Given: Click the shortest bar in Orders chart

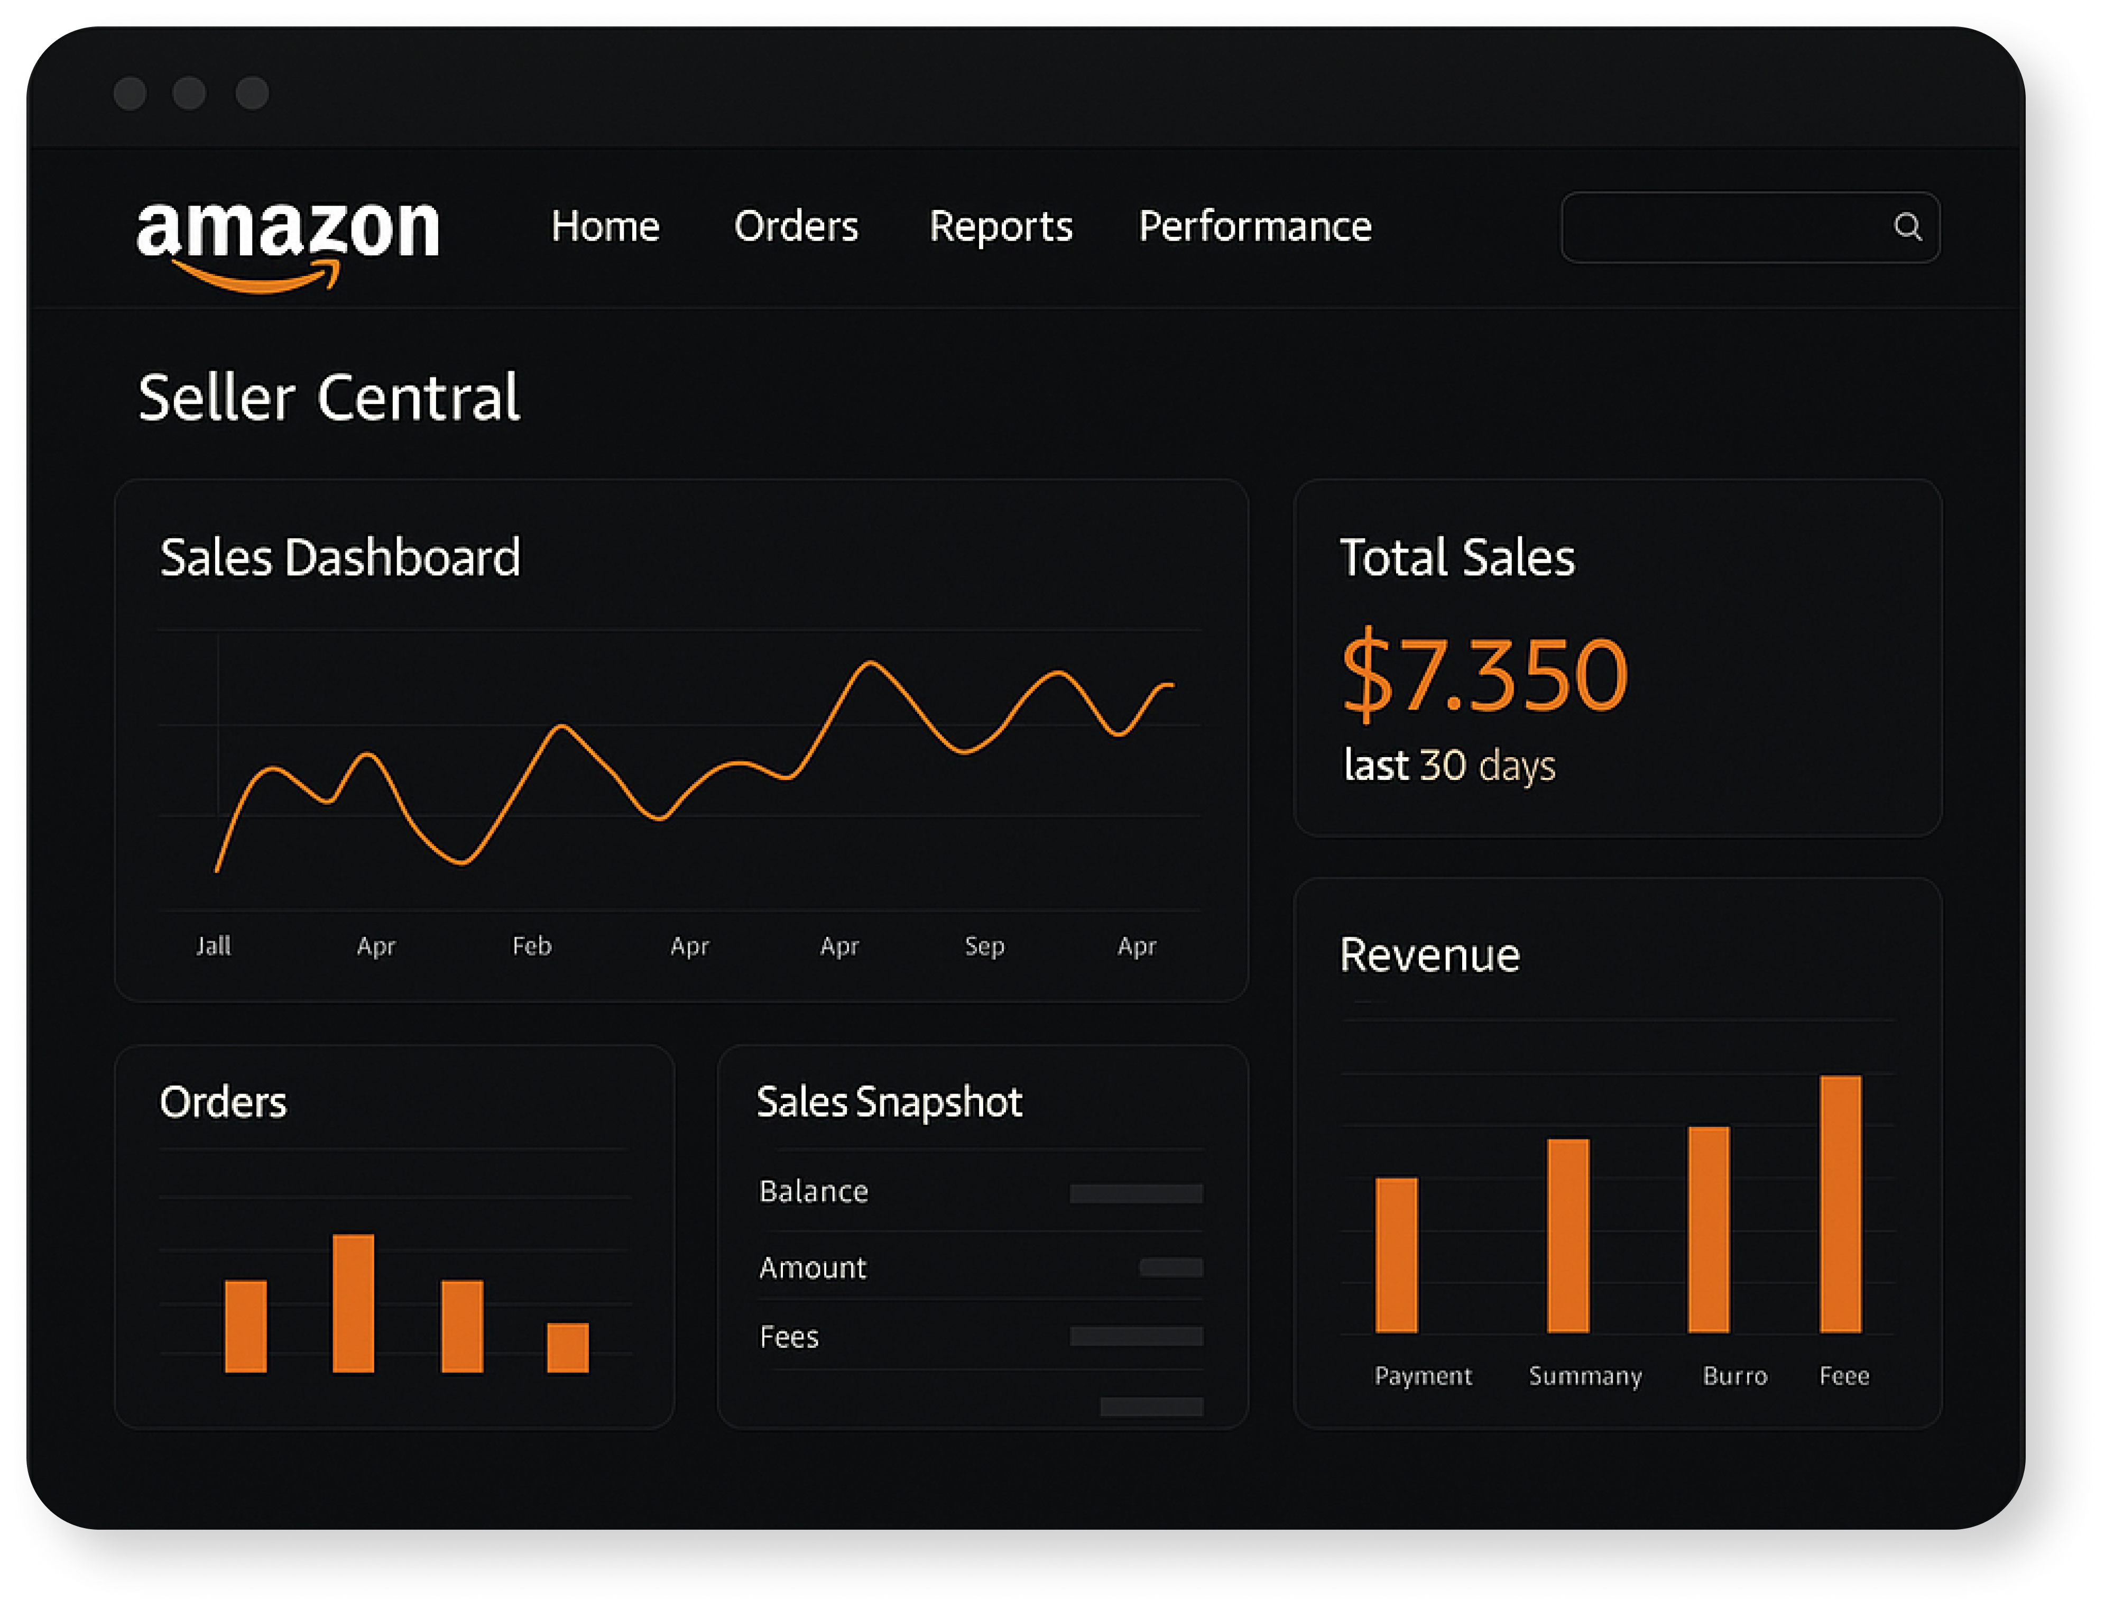Looking at the screenshot, I should (x=568, y=1348).
